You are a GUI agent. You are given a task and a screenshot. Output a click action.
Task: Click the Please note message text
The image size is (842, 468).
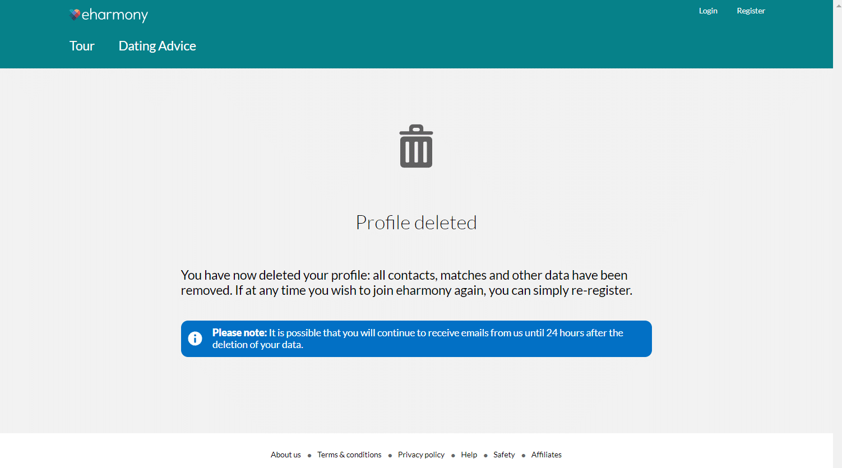(418, 339)
